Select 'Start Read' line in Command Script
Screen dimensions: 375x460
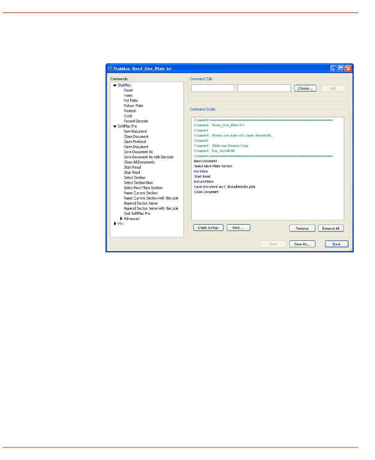pos(202,176)
